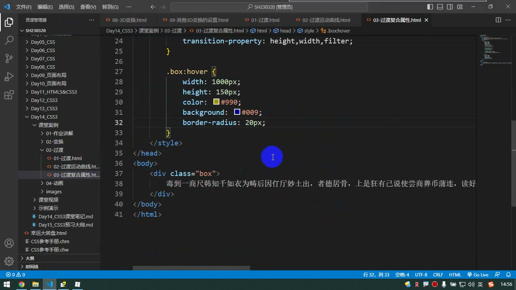The width and height of the screenshot is (516, 290).
Task: Open the Accounts icon in activity bar
Action: [9, 243]
